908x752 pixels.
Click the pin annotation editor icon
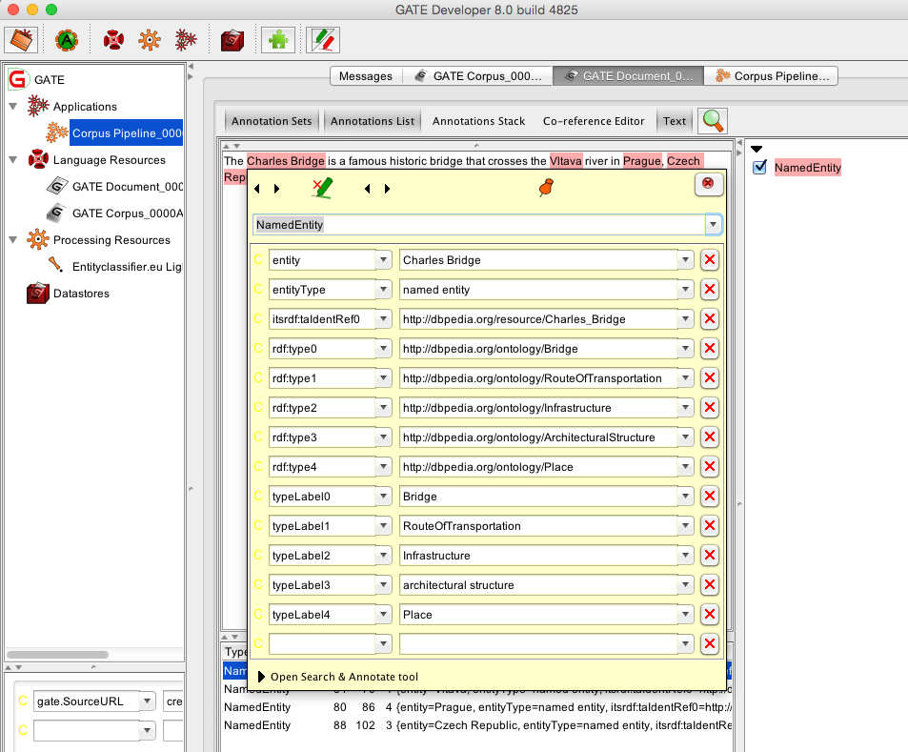tap(546, 187)
